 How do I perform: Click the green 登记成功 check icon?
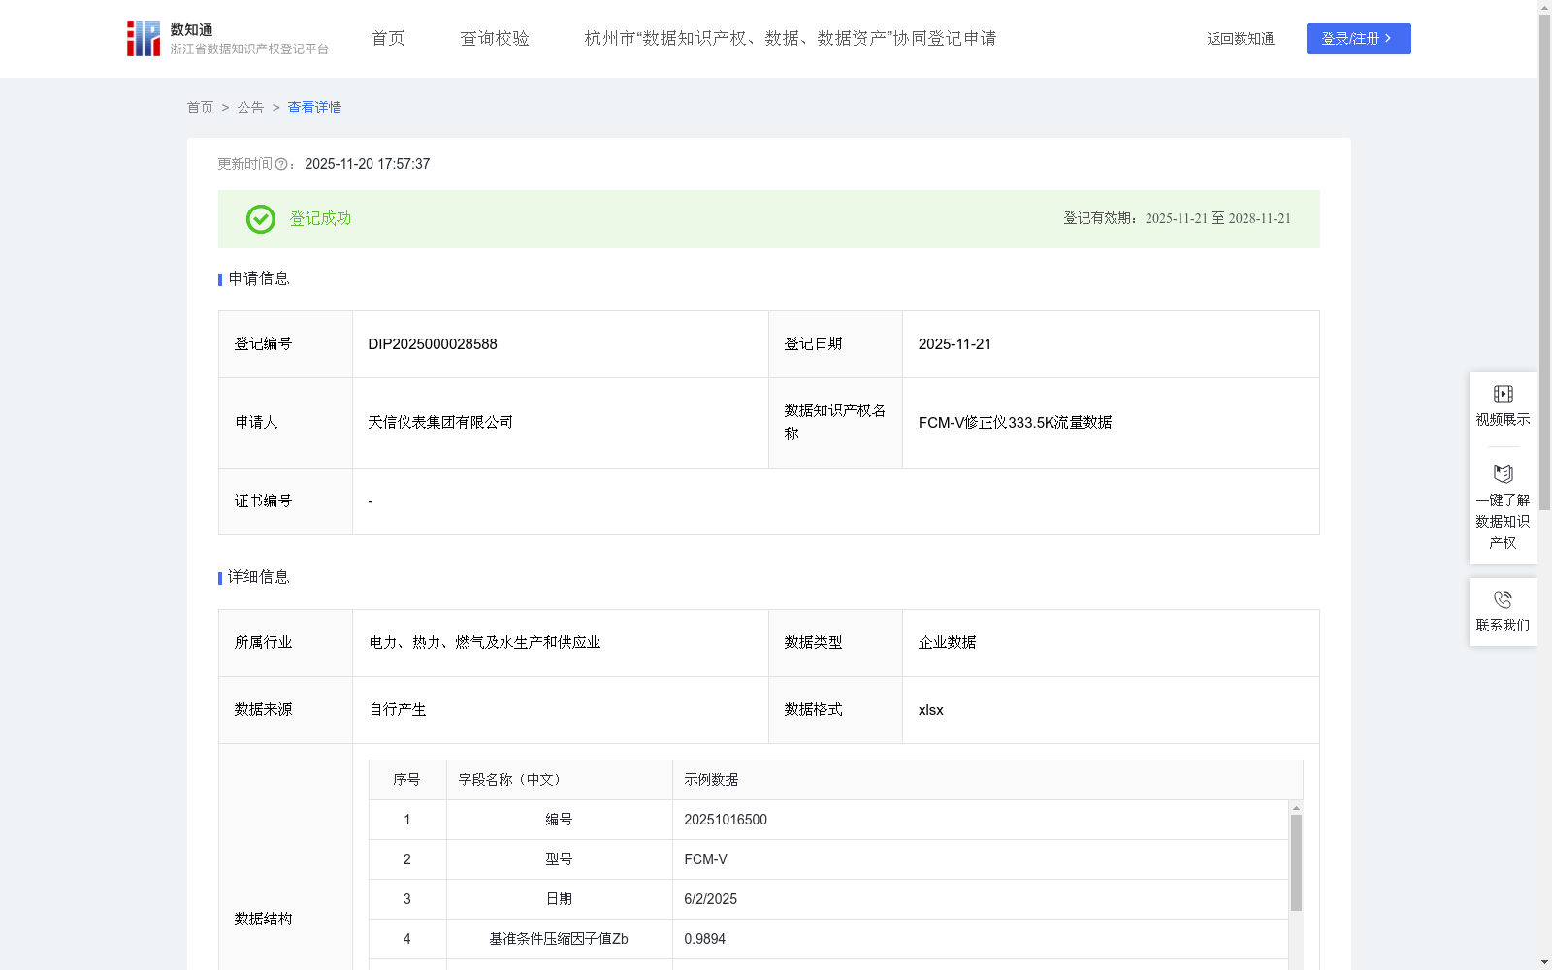[x=261, y=219]
